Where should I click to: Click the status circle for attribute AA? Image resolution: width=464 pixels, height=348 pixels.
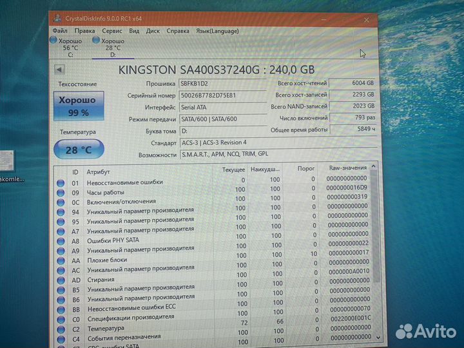point(61,261)
